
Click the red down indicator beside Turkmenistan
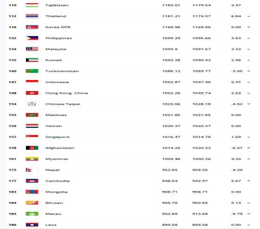coord(249,71)
